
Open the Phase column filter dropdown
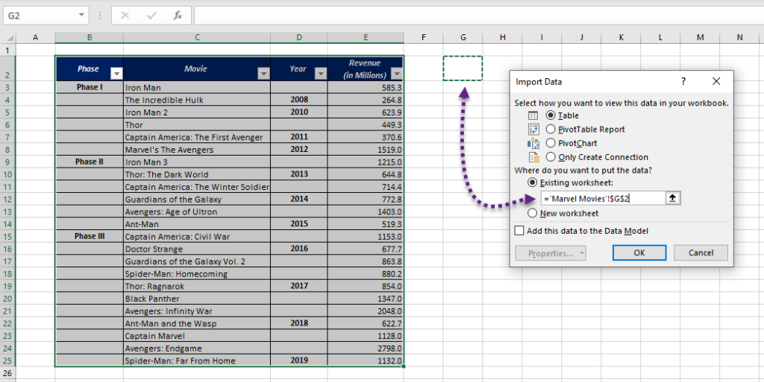tap(116, 74)
